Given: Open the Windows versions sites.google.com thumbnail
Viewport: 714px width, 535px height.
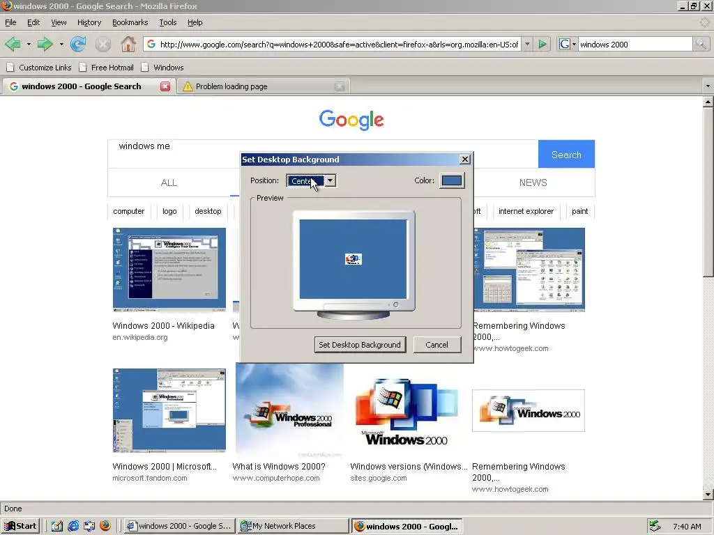Looking at the screenshot, I should pyautogui.click(x=407, y=410).
